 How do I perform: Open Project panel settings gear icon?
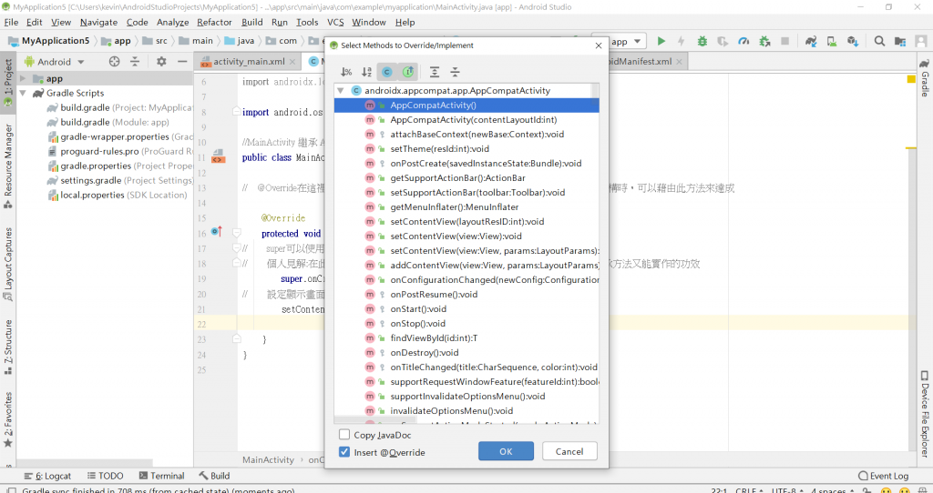tap(161, 62)
